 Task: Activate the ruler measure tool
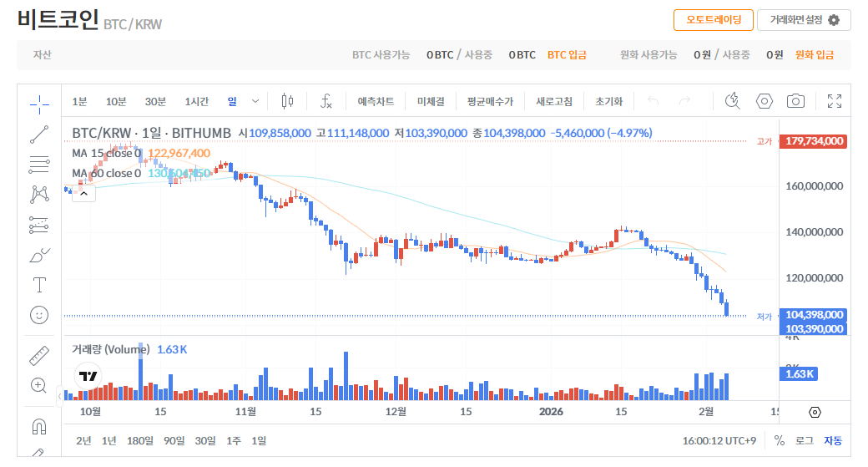[39, 356]
